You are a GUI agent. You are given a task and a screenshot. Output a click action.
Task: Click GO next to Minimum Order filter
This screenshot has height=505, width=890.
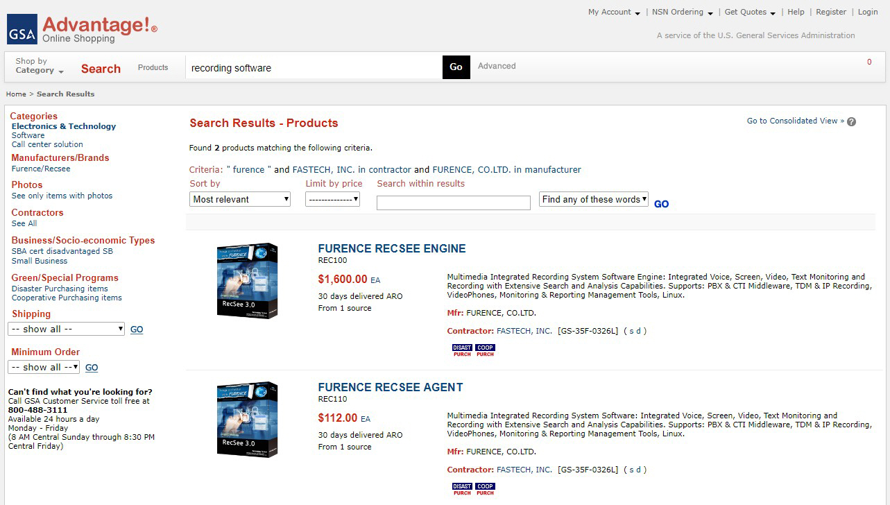tap(92, 368)
